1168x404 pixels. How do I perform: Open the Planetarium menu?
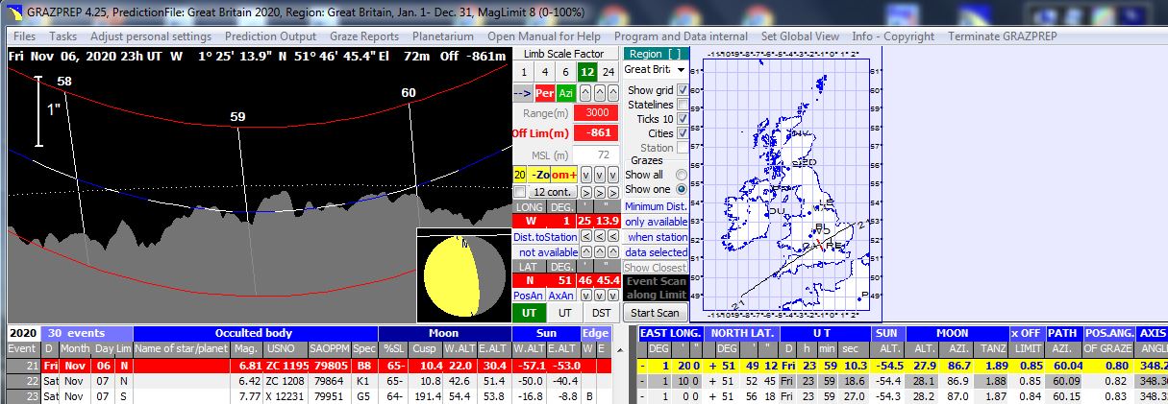443,36
